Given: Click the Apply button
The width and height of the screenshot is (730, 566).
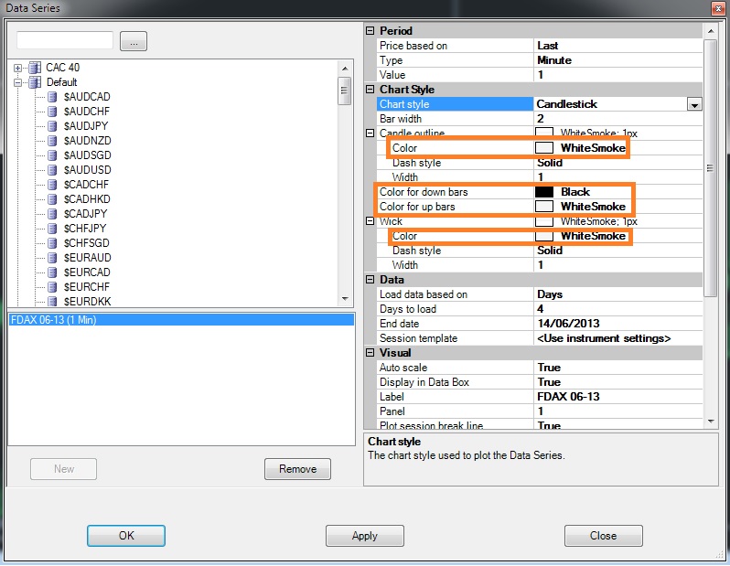Looking at the screenshot, I should click(x=364, y=536).
